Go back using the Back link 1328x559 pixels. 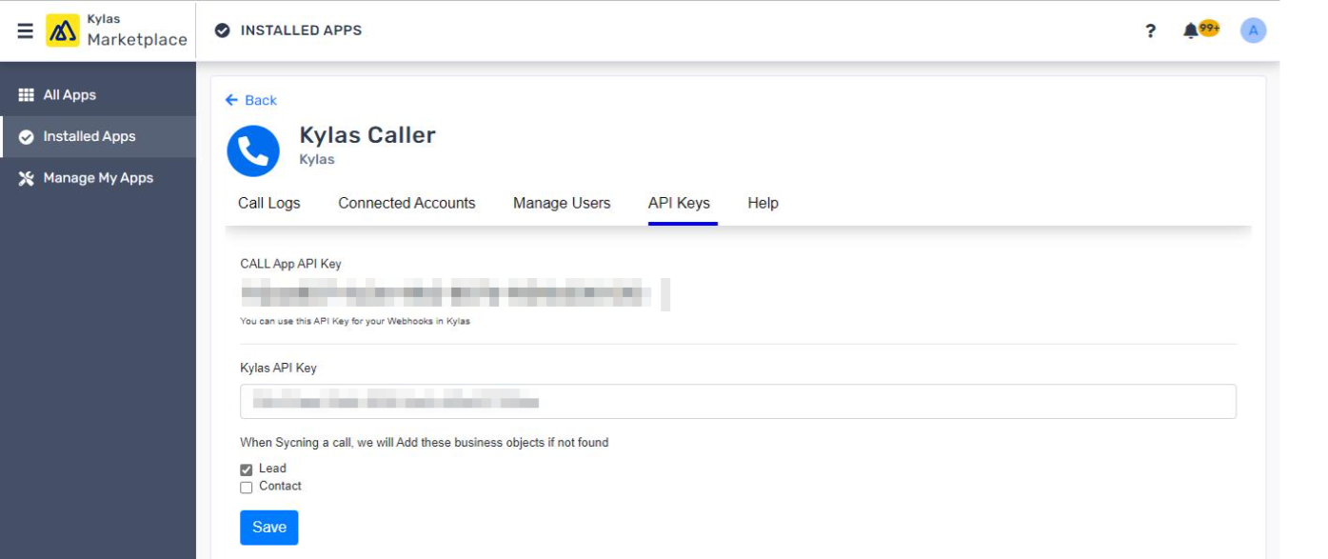[251, 100]
